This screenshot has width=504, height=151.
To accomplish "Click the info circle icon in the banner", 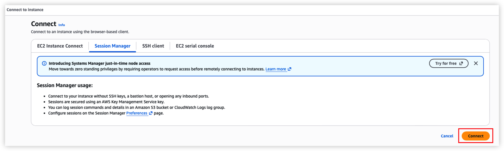I will pos(44,63).
